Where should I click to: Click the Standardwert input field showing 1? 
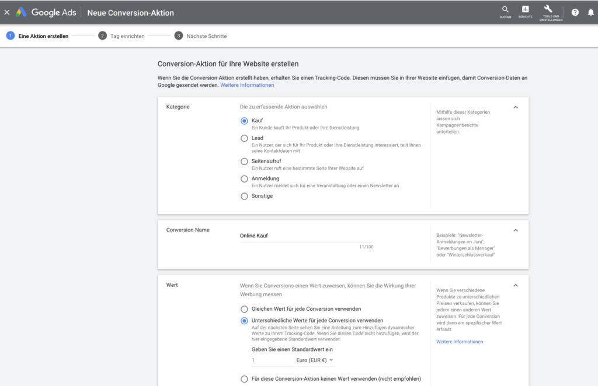coord(273,360)
